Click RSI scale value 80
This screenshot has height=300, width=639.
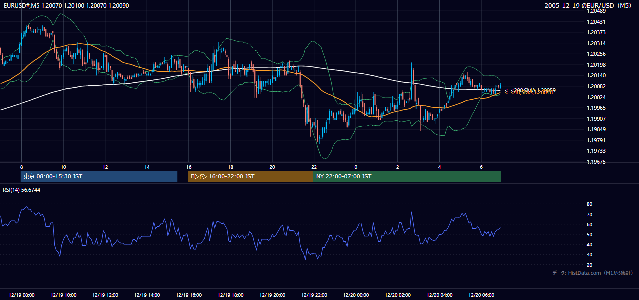[x=589, y=204]
